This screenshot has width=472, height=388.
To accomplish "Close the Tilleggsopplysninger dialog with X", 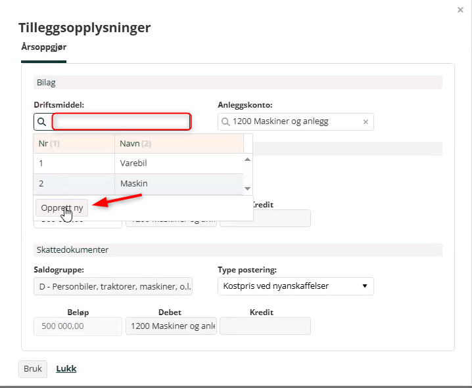I will click(460, 10).
